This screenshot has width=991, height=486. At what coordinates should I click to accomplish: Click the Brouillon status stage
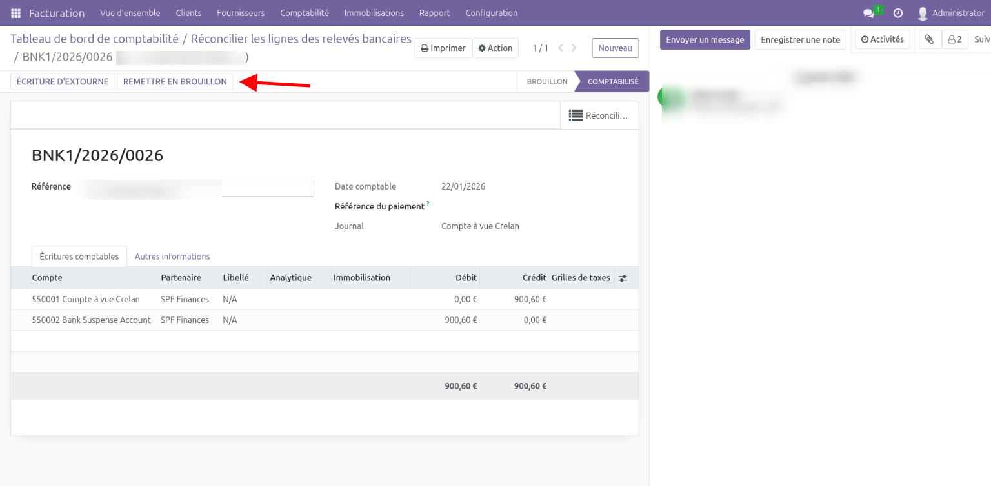coord(546,81)
